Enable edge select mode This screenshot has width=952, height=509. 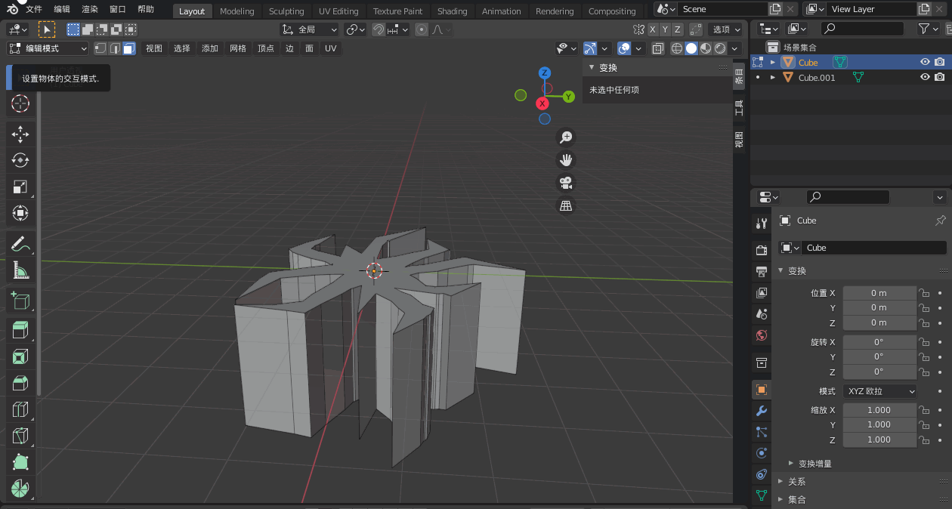(x=115, y=48)
